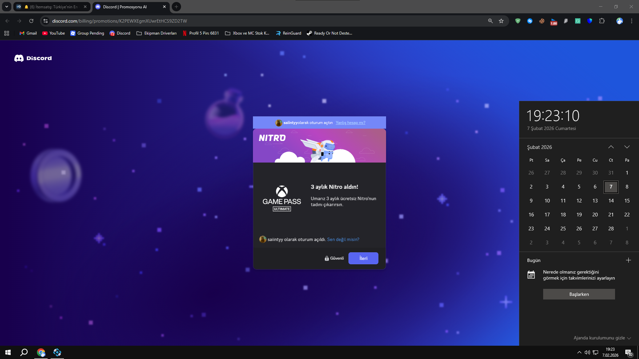
Task: Open the tab search dropdown
Action: click(x=7, y=7)
